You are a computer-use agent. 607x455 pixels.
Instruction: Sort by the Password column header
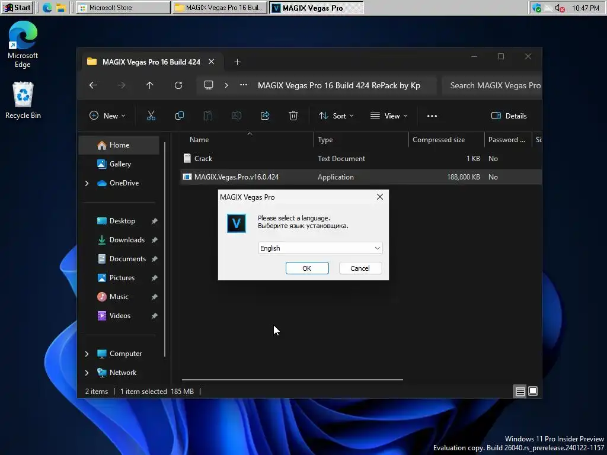click(508, 140)
